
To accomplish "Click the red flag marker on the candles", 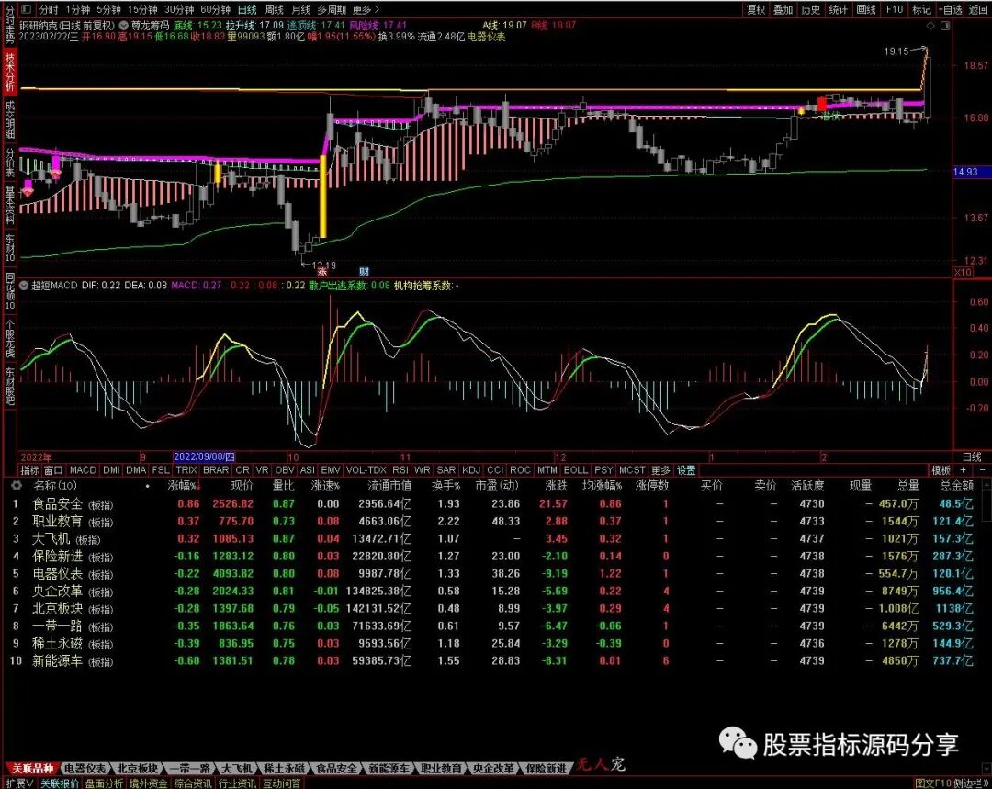I will click(x=822, y=103).
